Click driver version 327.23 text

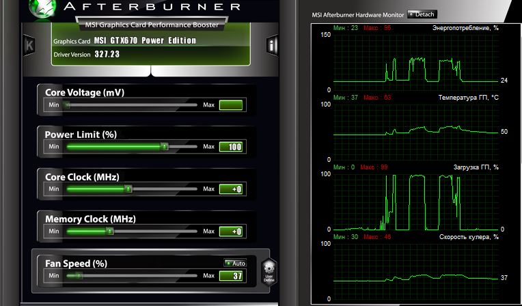(107, 54)
